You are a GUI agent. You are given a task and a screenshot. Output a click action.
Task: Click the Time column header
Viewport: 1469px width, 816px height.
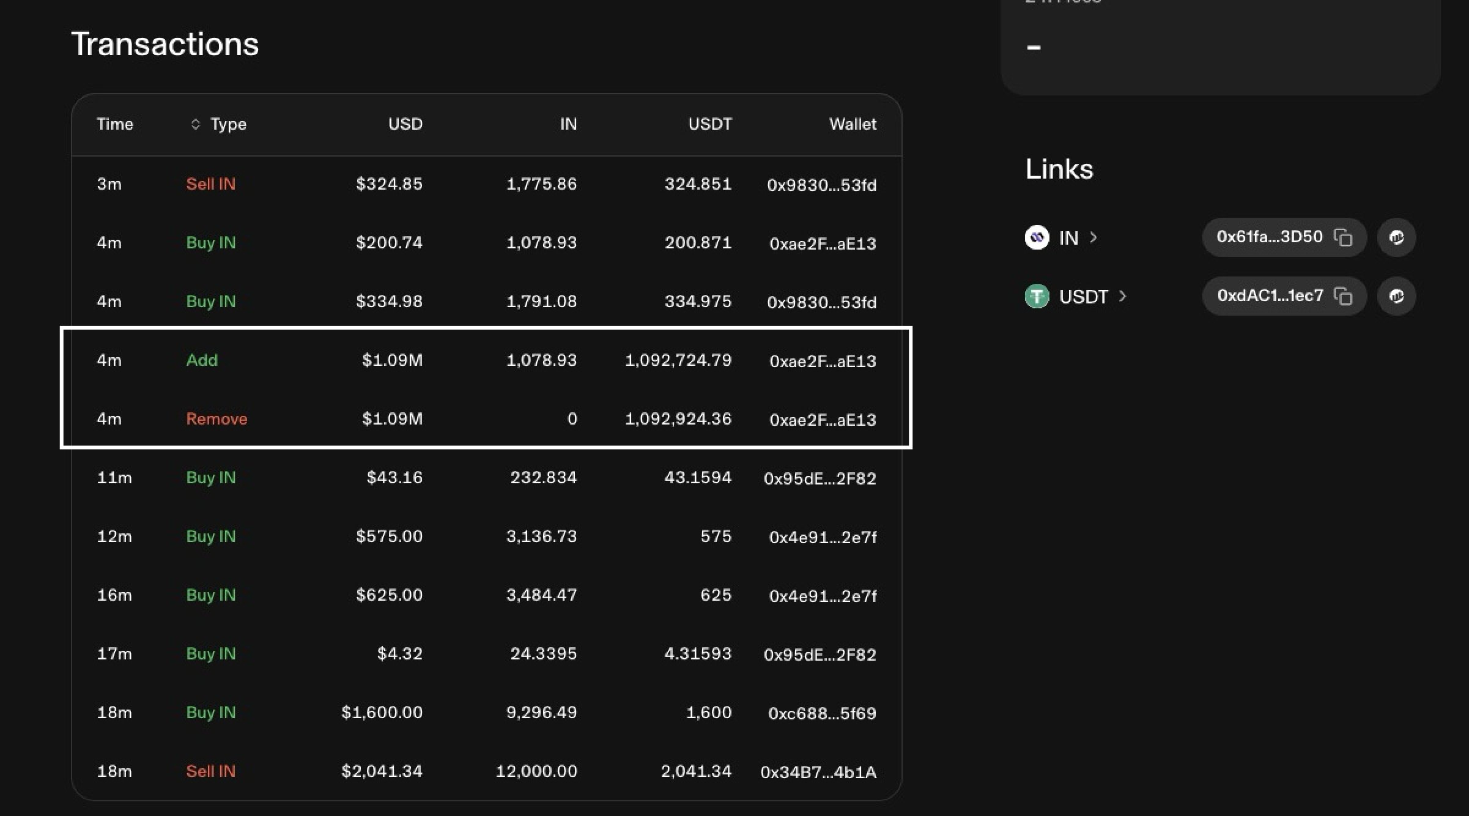[115, 124]
